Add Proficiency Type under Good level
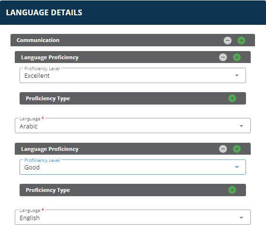 [232, 190]
